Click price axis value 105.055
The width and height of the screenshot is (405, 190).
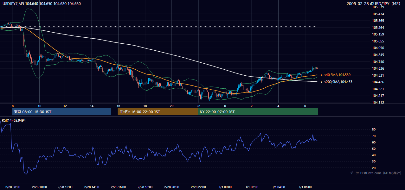378,41
